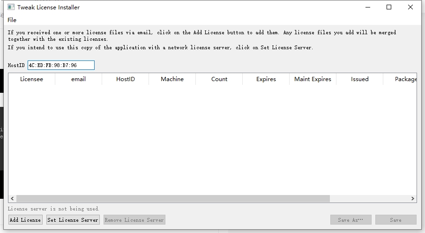Open the File menu
Image resolution: width=425 pixels, height=233 pixels.
(x=12, y=20)
